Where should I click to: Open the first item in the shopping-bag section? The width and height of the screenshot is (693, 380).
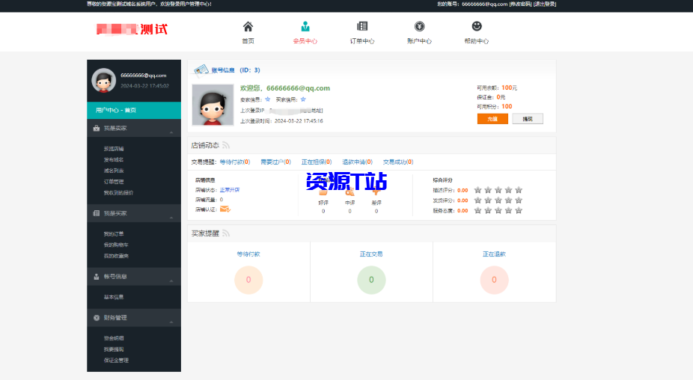pyautogui.click(x=114, y=148)
